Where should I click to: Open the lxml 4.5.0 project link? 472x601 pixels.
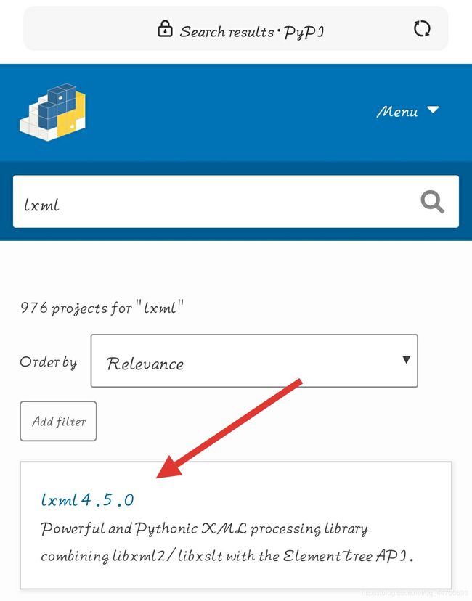click(87, 500)
